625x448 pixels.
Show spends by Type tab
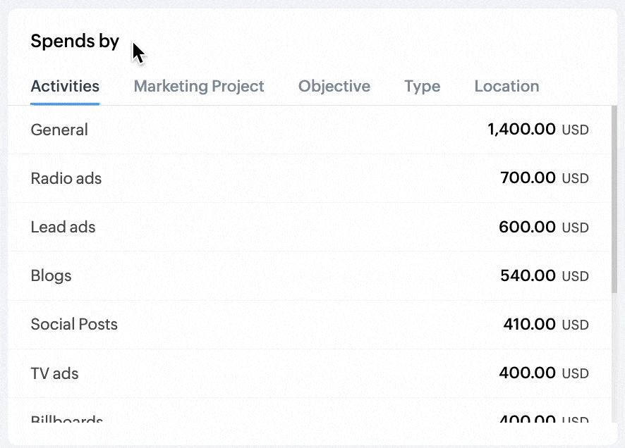[x=422, y=87]
